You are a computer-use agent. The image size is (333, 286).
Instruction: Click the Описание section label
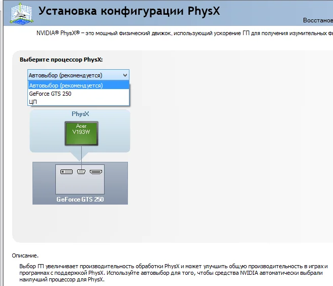25,255
